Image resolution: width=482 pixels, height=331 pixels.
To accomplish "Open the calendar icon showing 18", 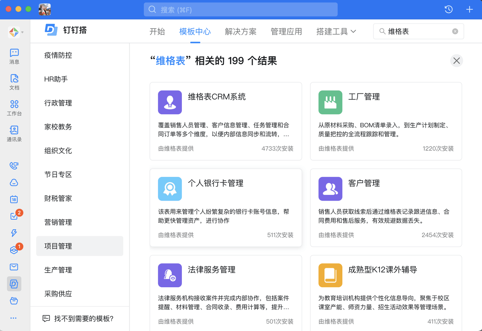I will pyautogui.click(x=14, y=199).
